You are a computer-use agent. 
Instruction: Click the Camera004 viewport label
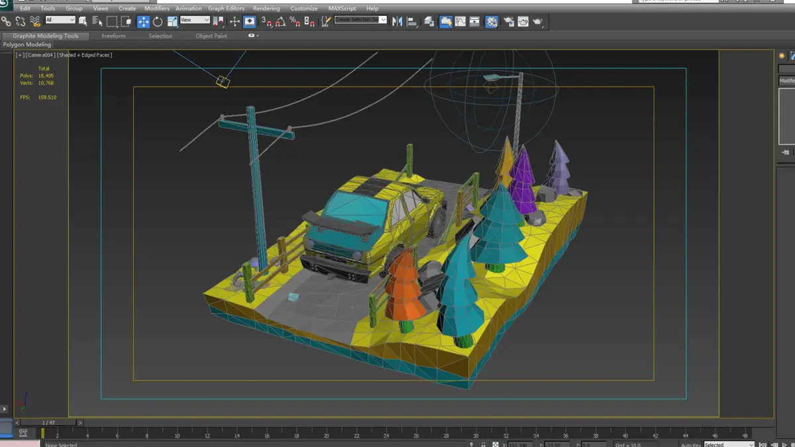[41, 55]
